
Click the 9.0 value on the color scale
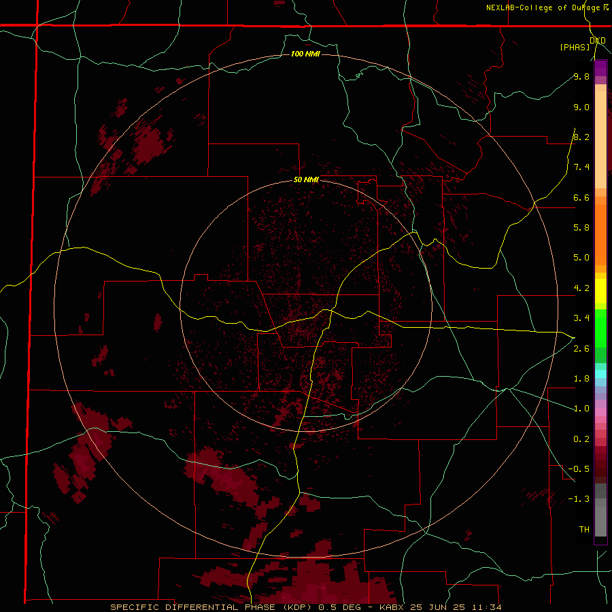[581, 107]
